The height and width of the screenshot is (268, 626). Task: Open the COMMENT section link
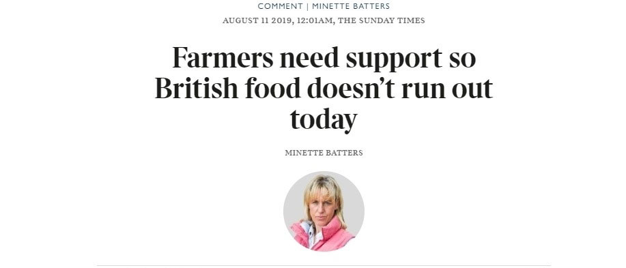(x=281, y=6)
